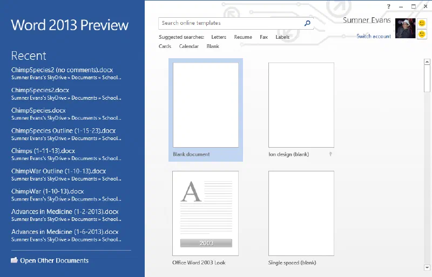Open ChimpSpecies Outline (1-15-23).docx
This screenshot has width=432, height=277.
pyautogui.click(x=66, y=134)
